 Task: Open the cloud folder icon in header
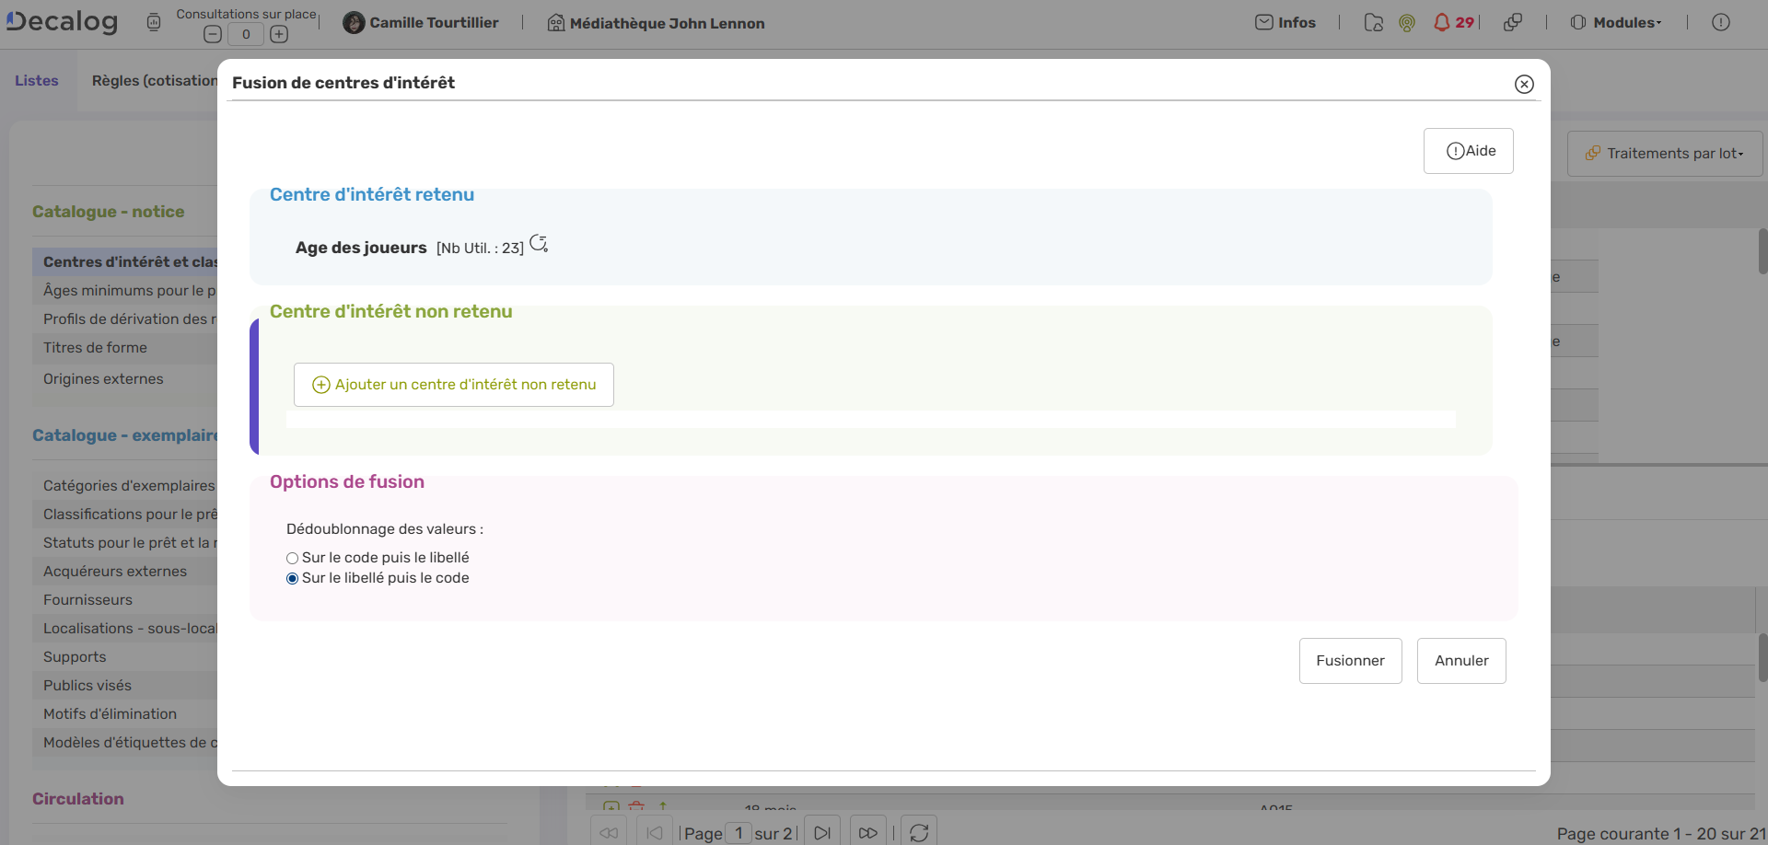coord(1373,22)
